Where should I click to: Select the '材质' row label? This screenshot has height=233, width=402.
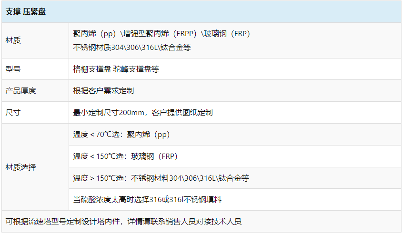tap(13, 40)
